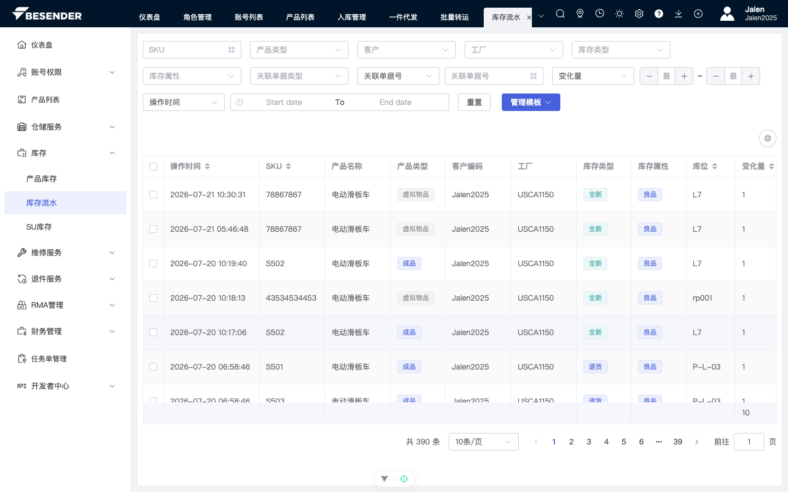Expand 仓储服务 sidebar menu
Image resolution: width=788 pixels, height=492 pixels.
click(66, 127)
